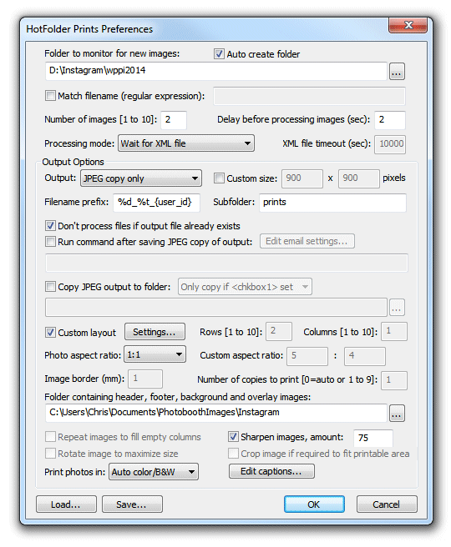Click the custom size width field
The width and height of the screenshot is (451, 547).
pyautogui.click(x=302, y=179)
